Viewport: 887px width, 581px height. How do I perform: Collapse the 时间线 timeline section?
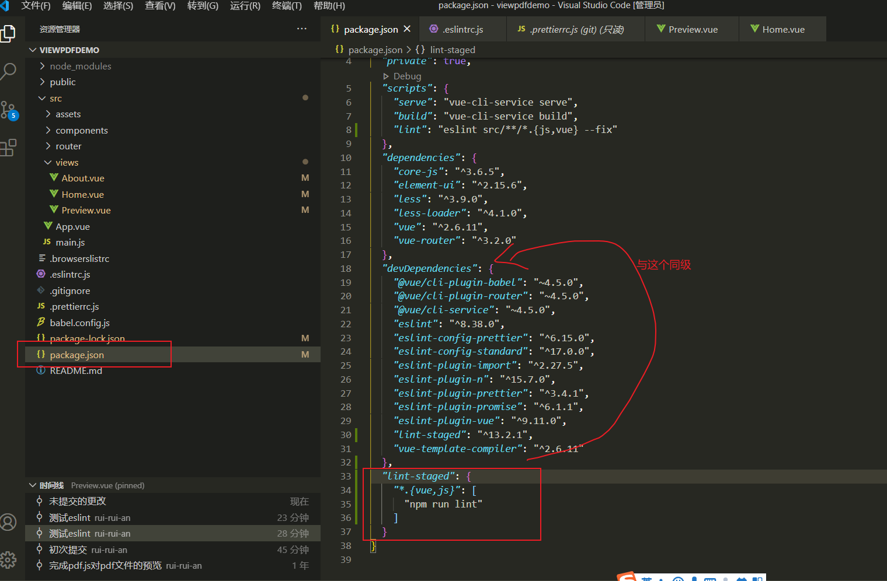coord(173,485)
